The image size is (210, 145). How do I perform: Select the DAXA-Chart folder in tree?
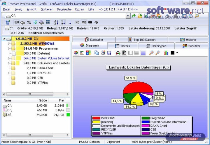pos(45,68)
